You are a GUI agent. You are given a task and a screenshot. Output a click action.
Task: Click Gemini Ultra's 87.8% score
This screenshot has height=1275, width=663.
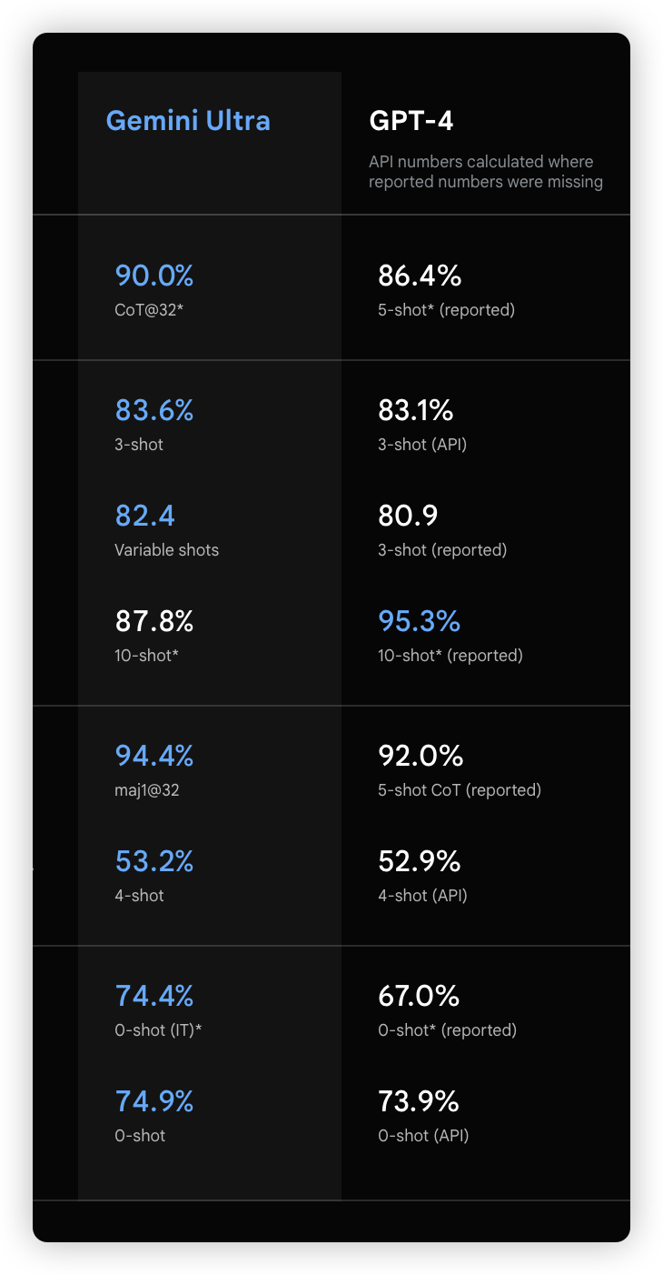click(154, 621)
